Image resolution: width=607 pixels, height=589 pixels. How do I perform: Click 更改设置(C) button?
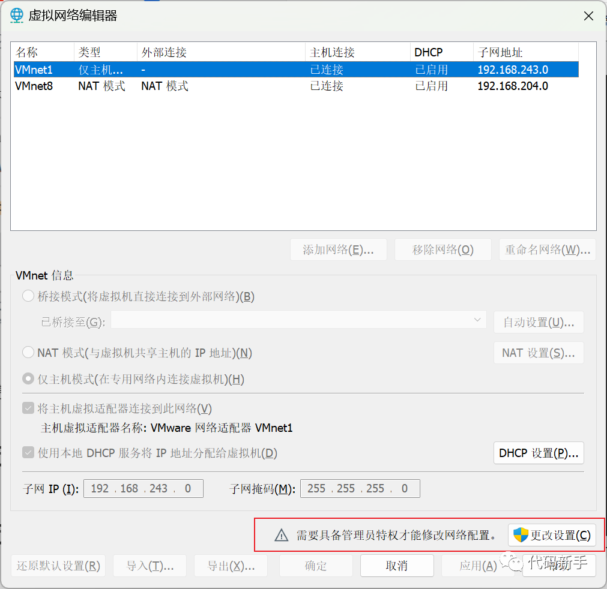552,535
